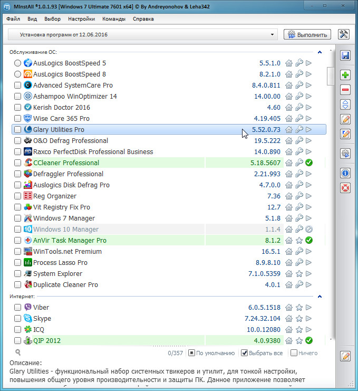Click green checkmark for CCleaner Professional
The height and width of the screenshot is (391, 358).
[x=308, y=163]
